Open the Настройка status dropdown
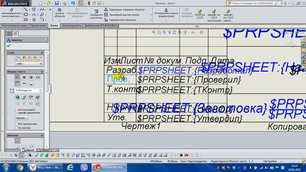This screenshot has width=306, height=172. [x=281, y=161]
